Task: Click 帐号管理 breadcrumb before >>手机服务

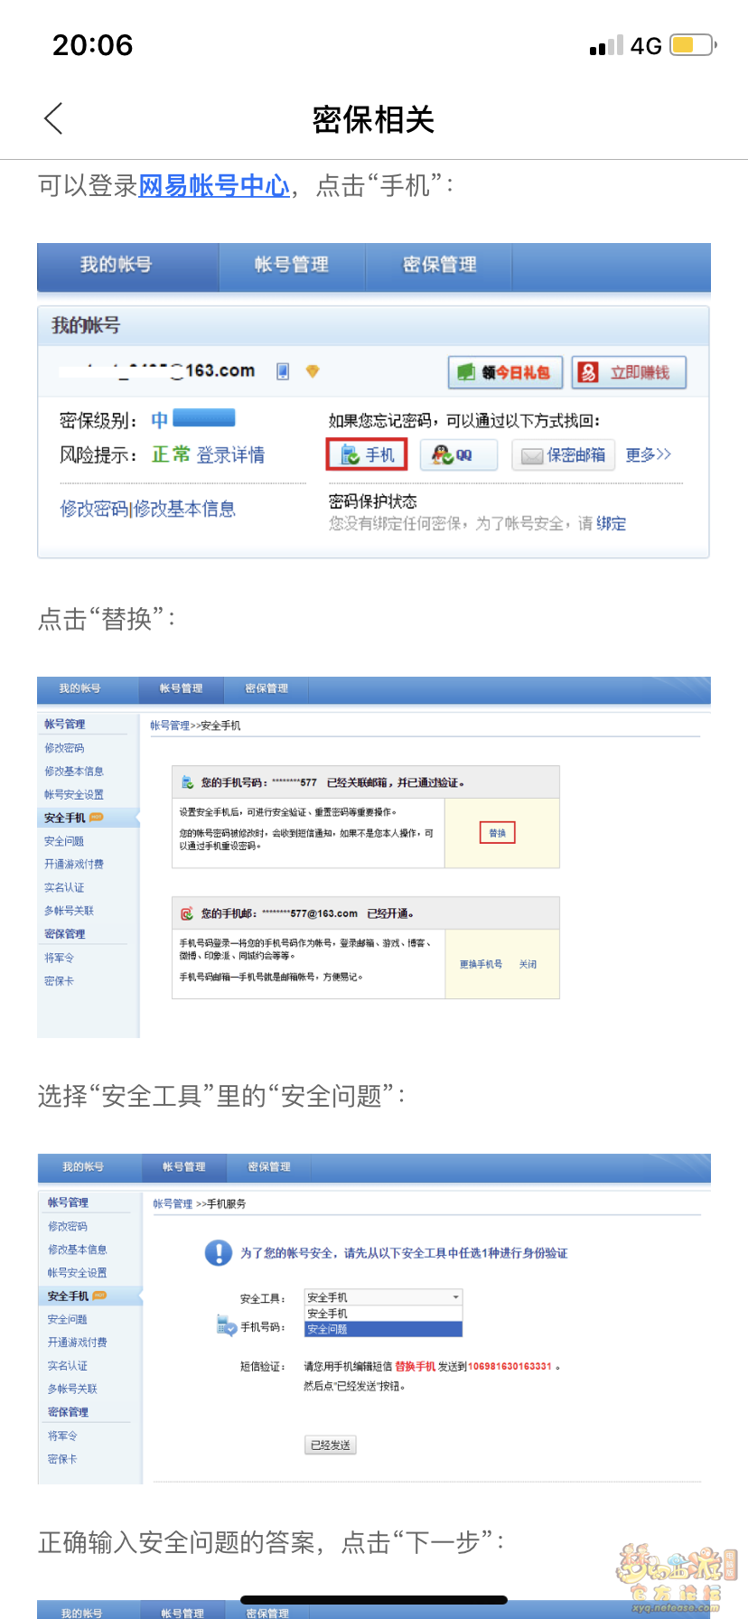Action: (x=173, y=1203)
